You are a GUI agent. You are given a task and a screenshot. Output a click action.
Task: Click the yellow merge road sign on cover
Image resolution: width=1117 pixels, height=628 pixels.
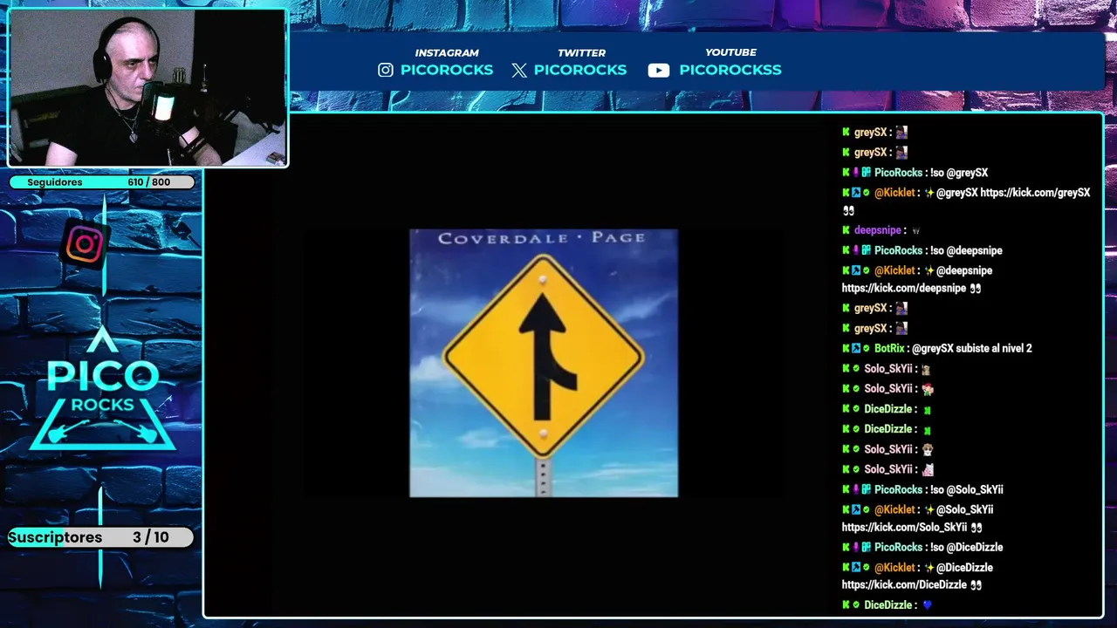[544, 357]
